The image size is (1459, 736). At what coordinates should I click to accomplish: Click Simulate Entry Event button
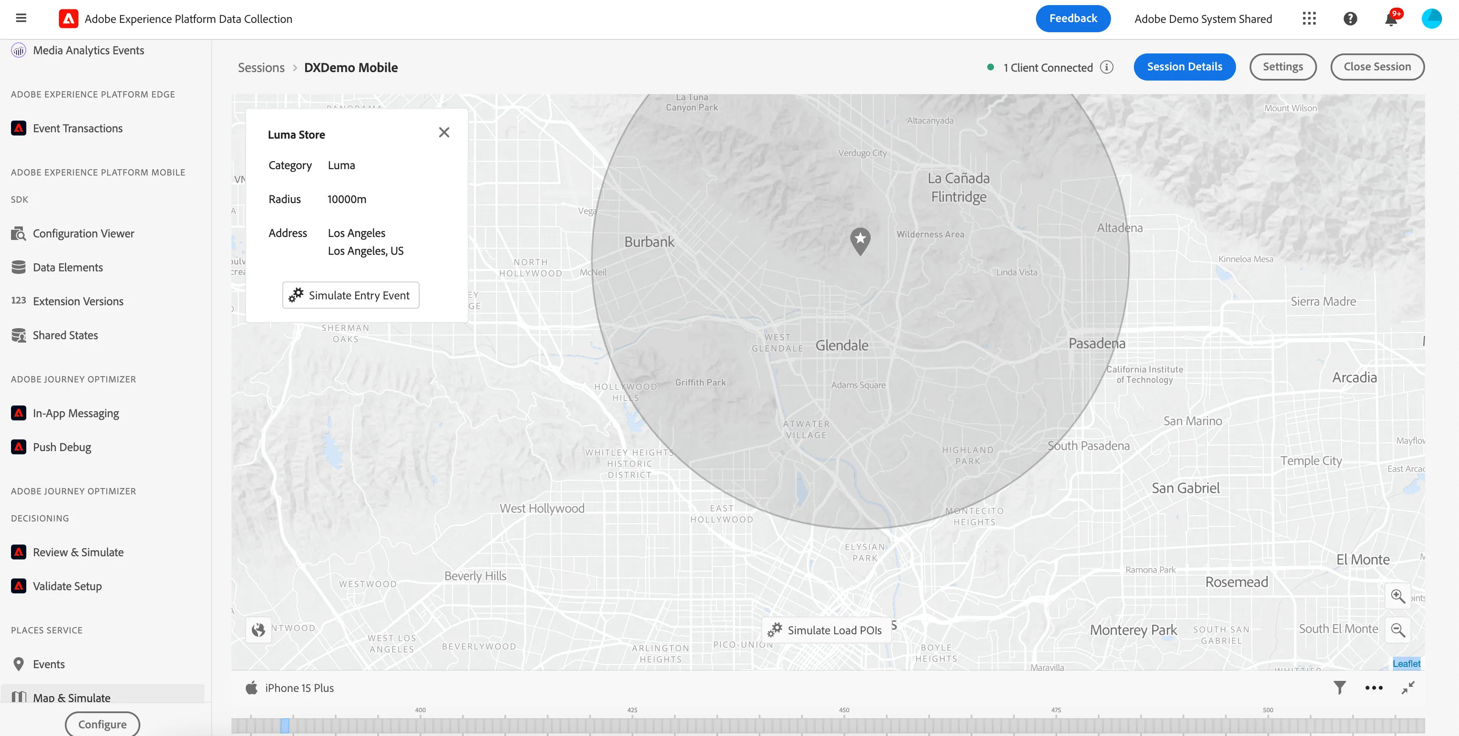click(x=351, y=295)
